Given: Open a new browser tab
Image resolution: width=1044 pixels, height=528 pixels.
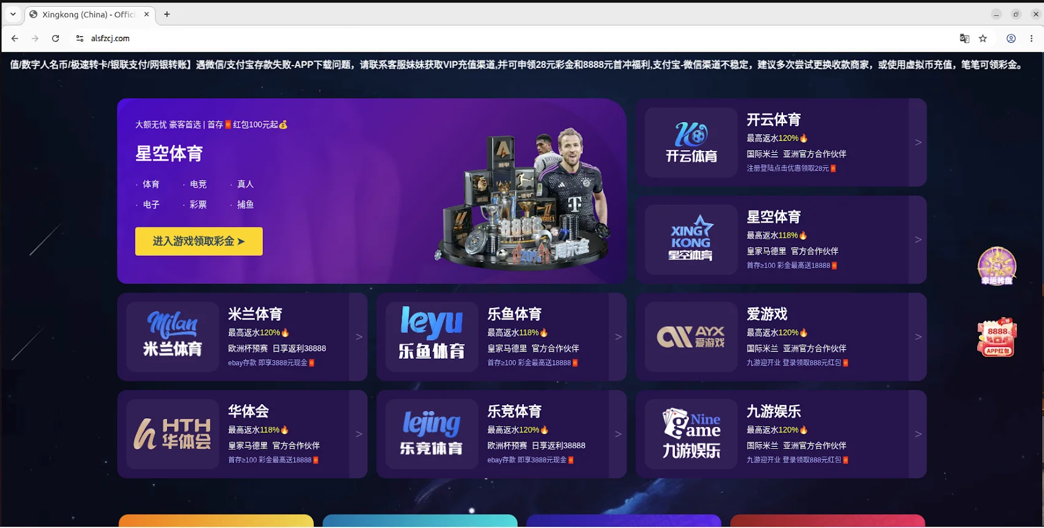Looking at the screenshot, I should (167, 14).
